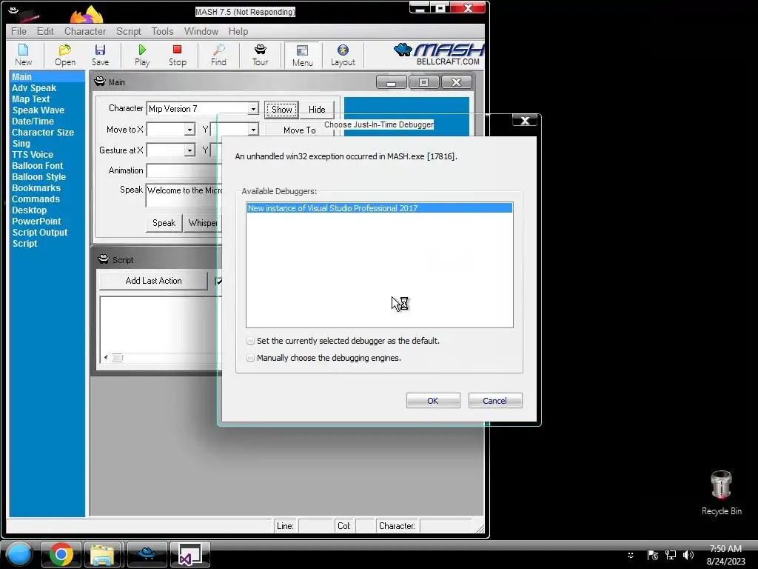Click the volume speaker tray icon

click(688, 555)
